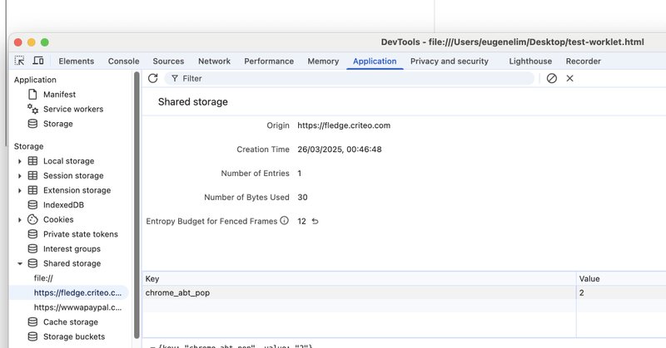Click the sidebar vertical scrollbar
Screen dimensions: 666x348
click(137, 205)
